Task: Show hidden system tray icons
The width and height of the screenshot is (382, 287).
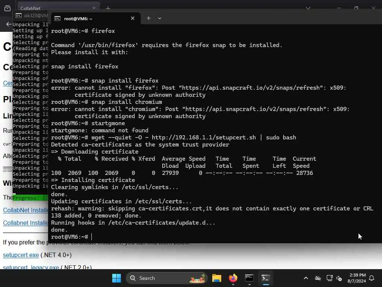Action: (306, 278)
